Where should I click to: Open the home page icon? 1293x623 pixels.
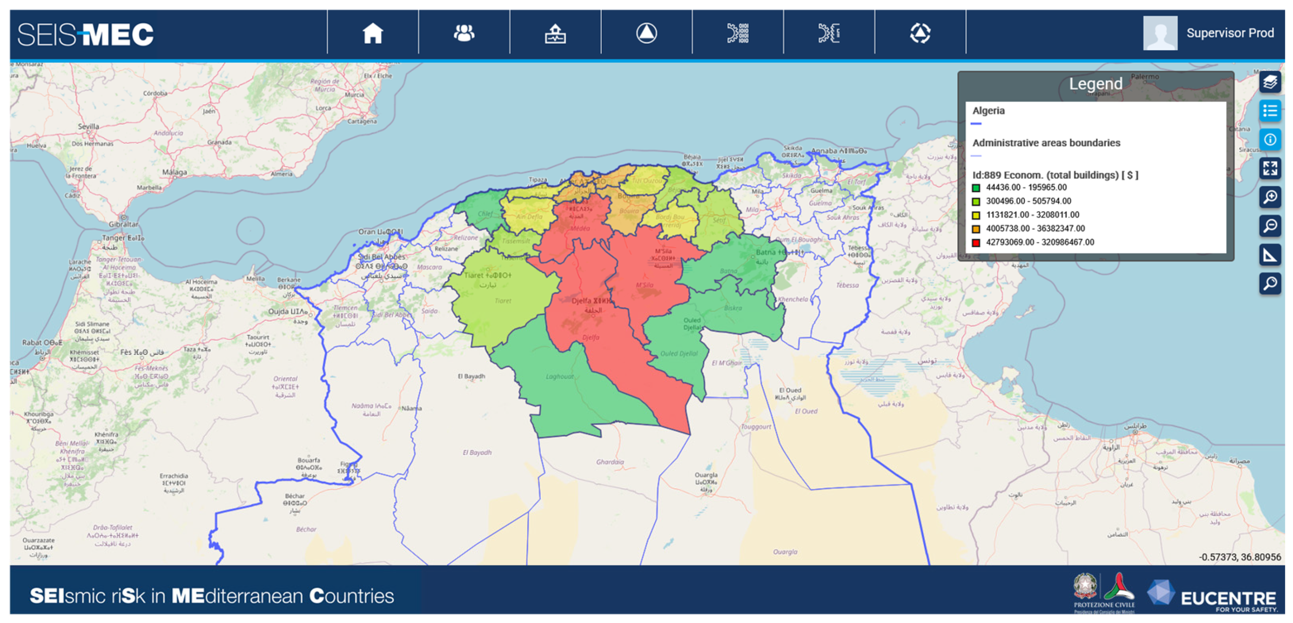click(372, 34)
